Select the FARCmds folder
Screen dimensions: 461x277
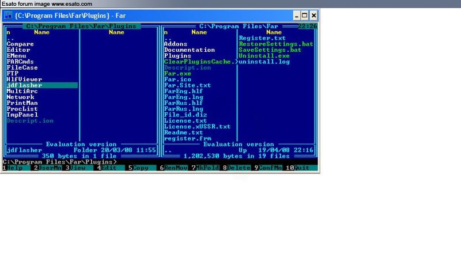pyautogui.click(x=20, y=62)
